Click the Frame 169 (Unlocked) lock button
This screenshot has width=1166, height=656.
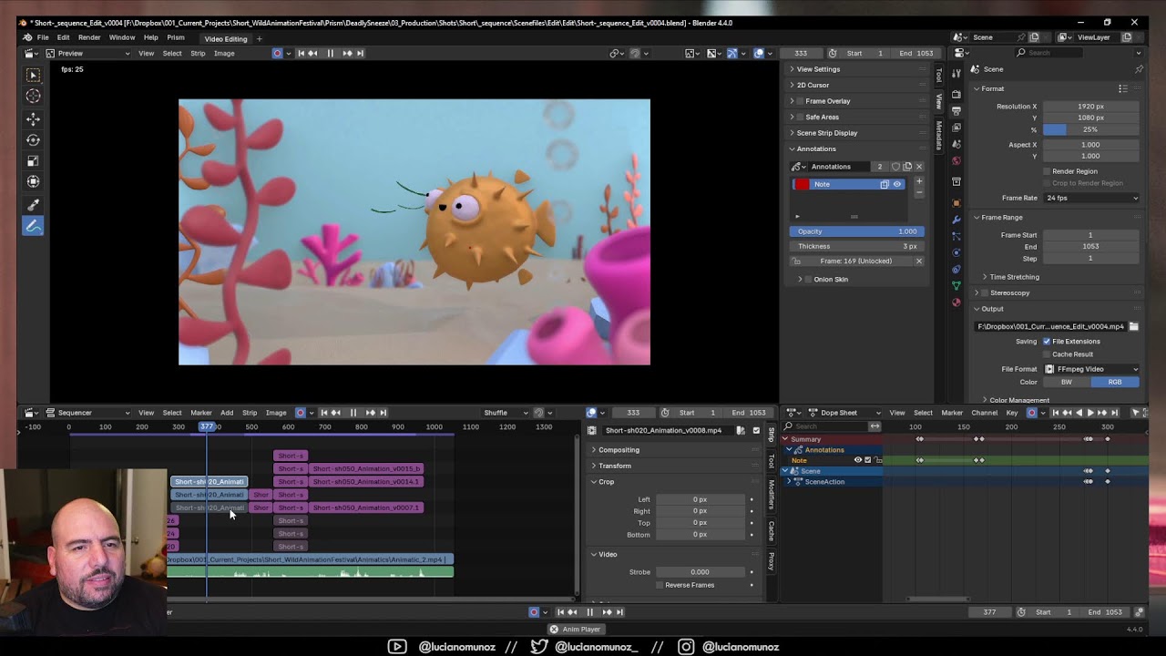(855, 261)
